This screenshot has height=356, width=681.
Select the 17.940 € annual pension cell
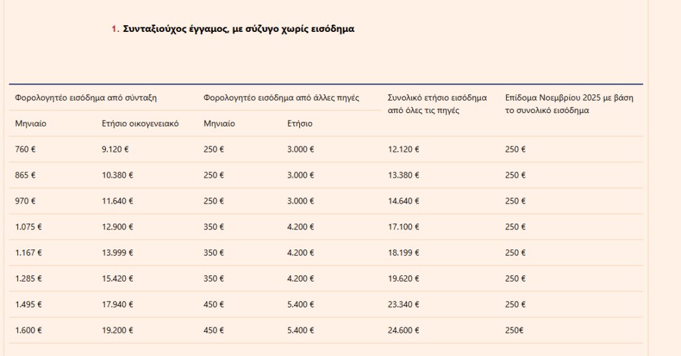117,305
